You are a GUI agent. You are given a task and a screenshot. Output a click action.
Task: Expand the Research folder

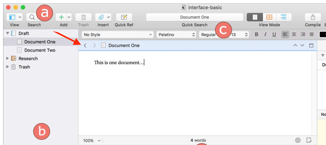(x=8, y=59)
